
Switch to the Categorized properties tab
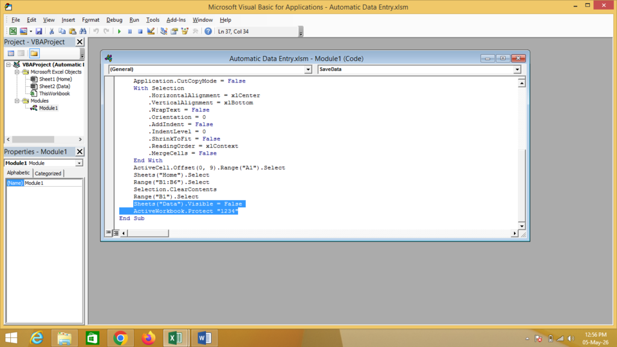point(48,173)
